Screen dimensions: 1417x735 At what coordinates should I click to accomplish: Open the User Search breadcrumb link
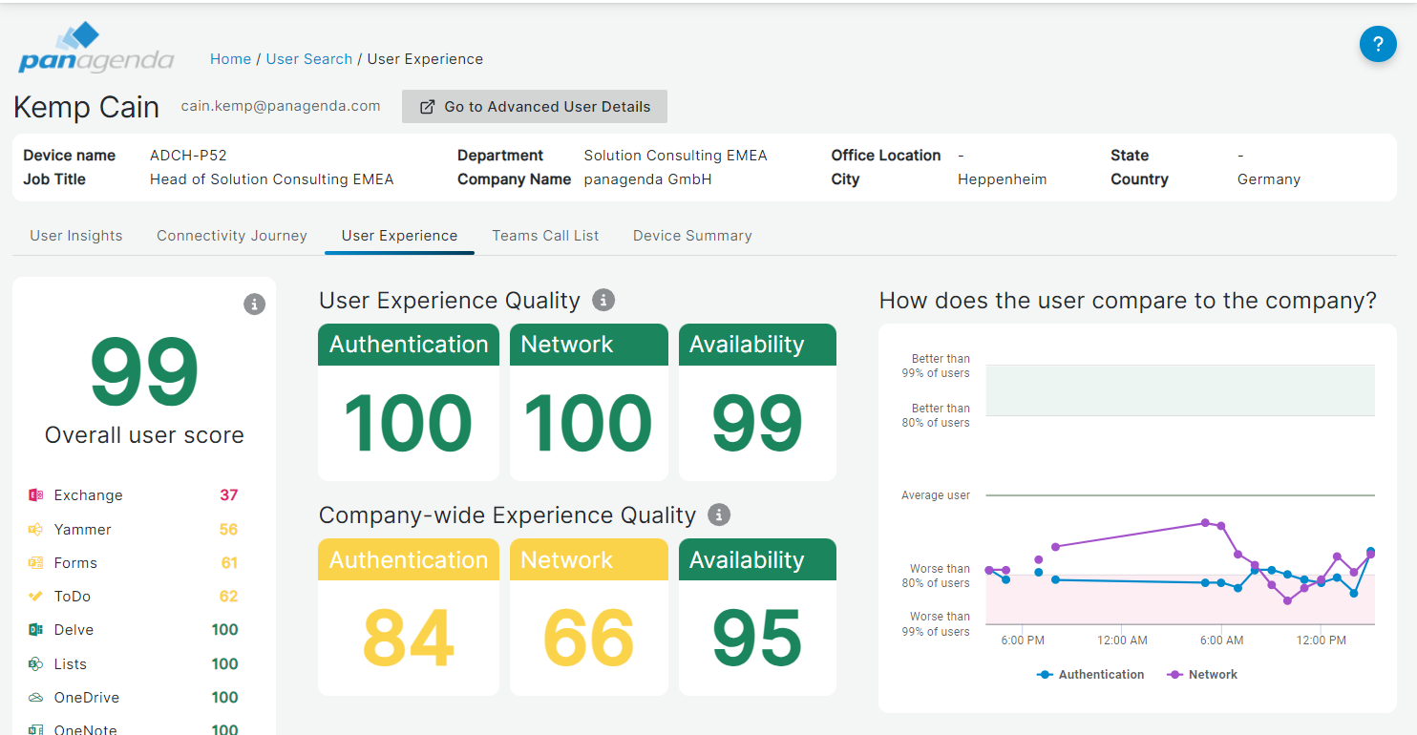click(x=309, y=59)
